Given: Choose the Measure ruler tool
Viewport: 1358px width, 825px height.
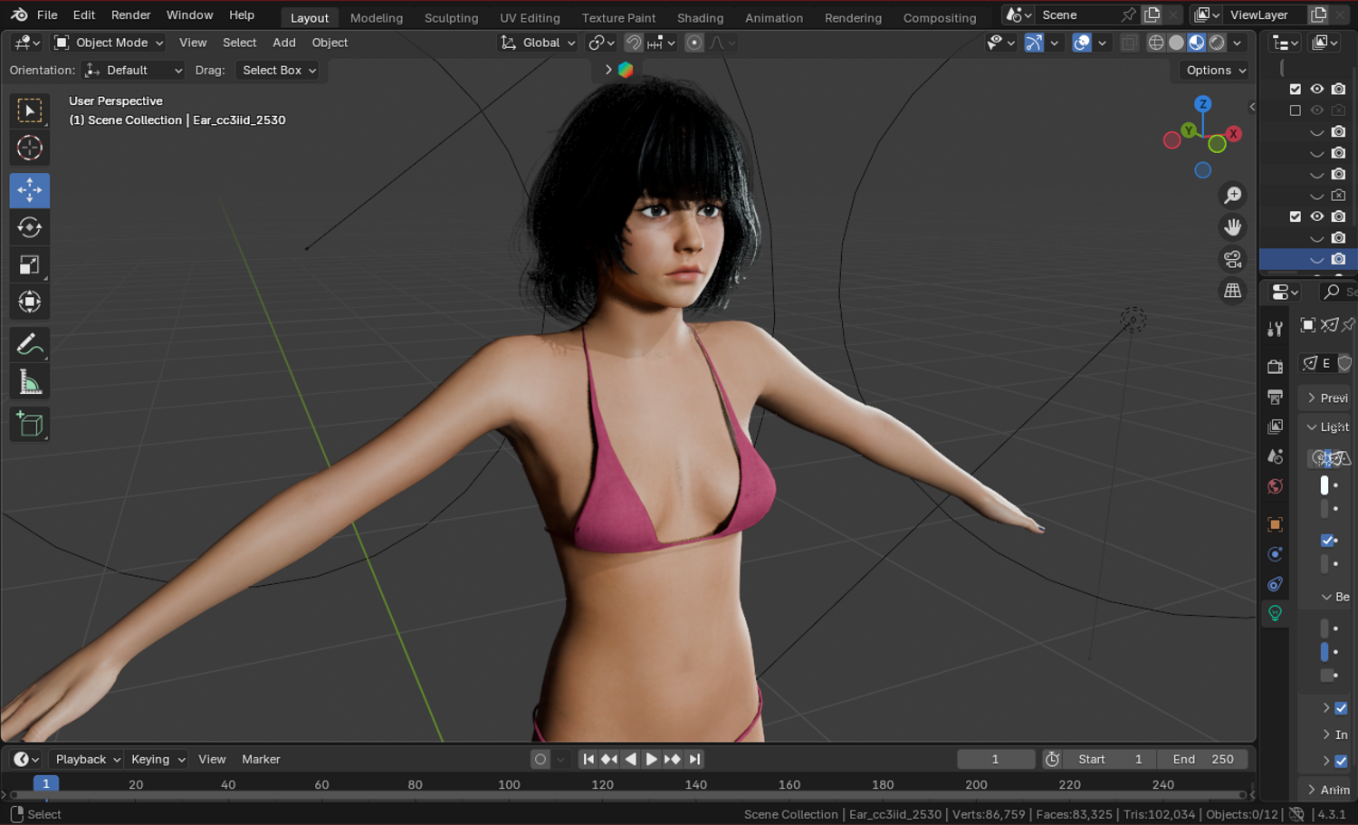Looking at the screenshot, I should tap(30, 382).
